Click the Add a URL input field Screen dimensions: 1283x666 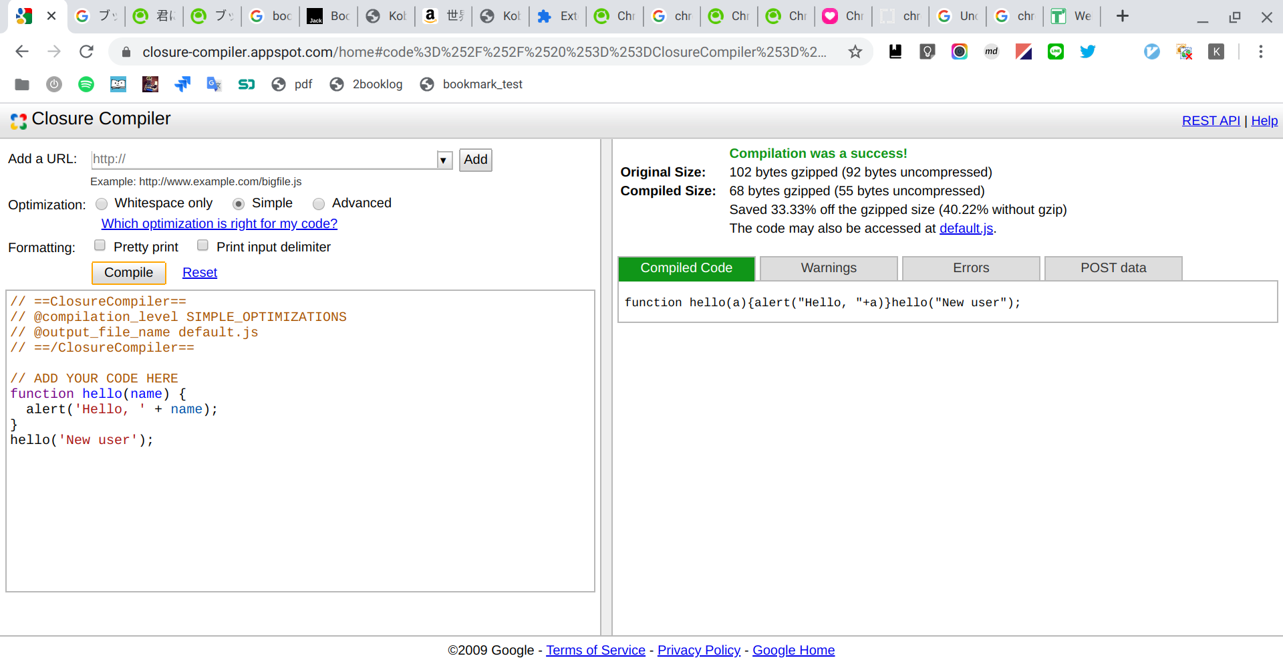(263, 159)
